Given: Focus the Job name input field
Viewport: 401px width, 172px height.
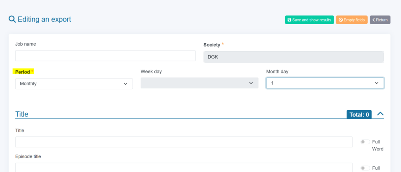Looking at the screenshot, I should (105, 56).
